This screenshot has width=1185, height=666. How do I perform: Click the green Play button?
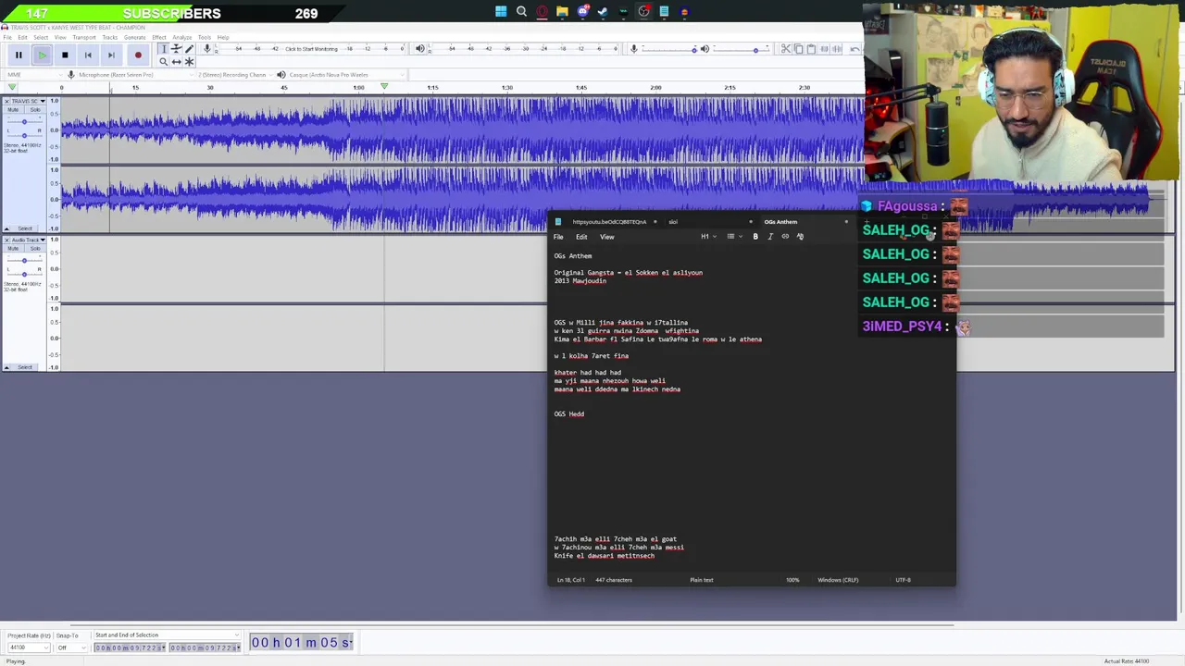[x=42, y=55]
